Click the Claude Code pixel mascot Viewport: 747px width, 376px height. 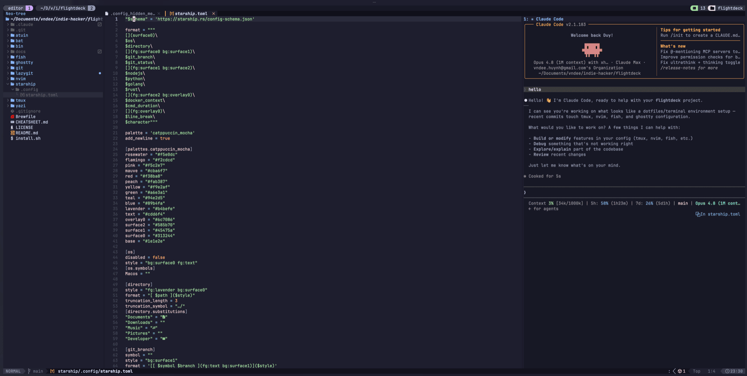(592, 50)
